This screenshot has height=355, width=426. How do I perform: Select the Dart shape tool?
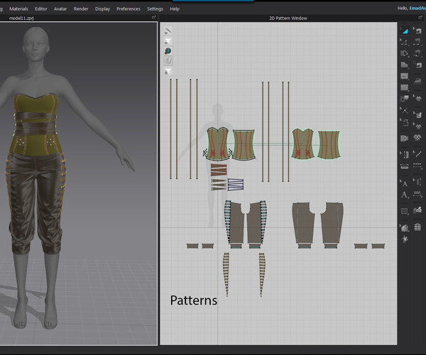click(x=404, y=99)
